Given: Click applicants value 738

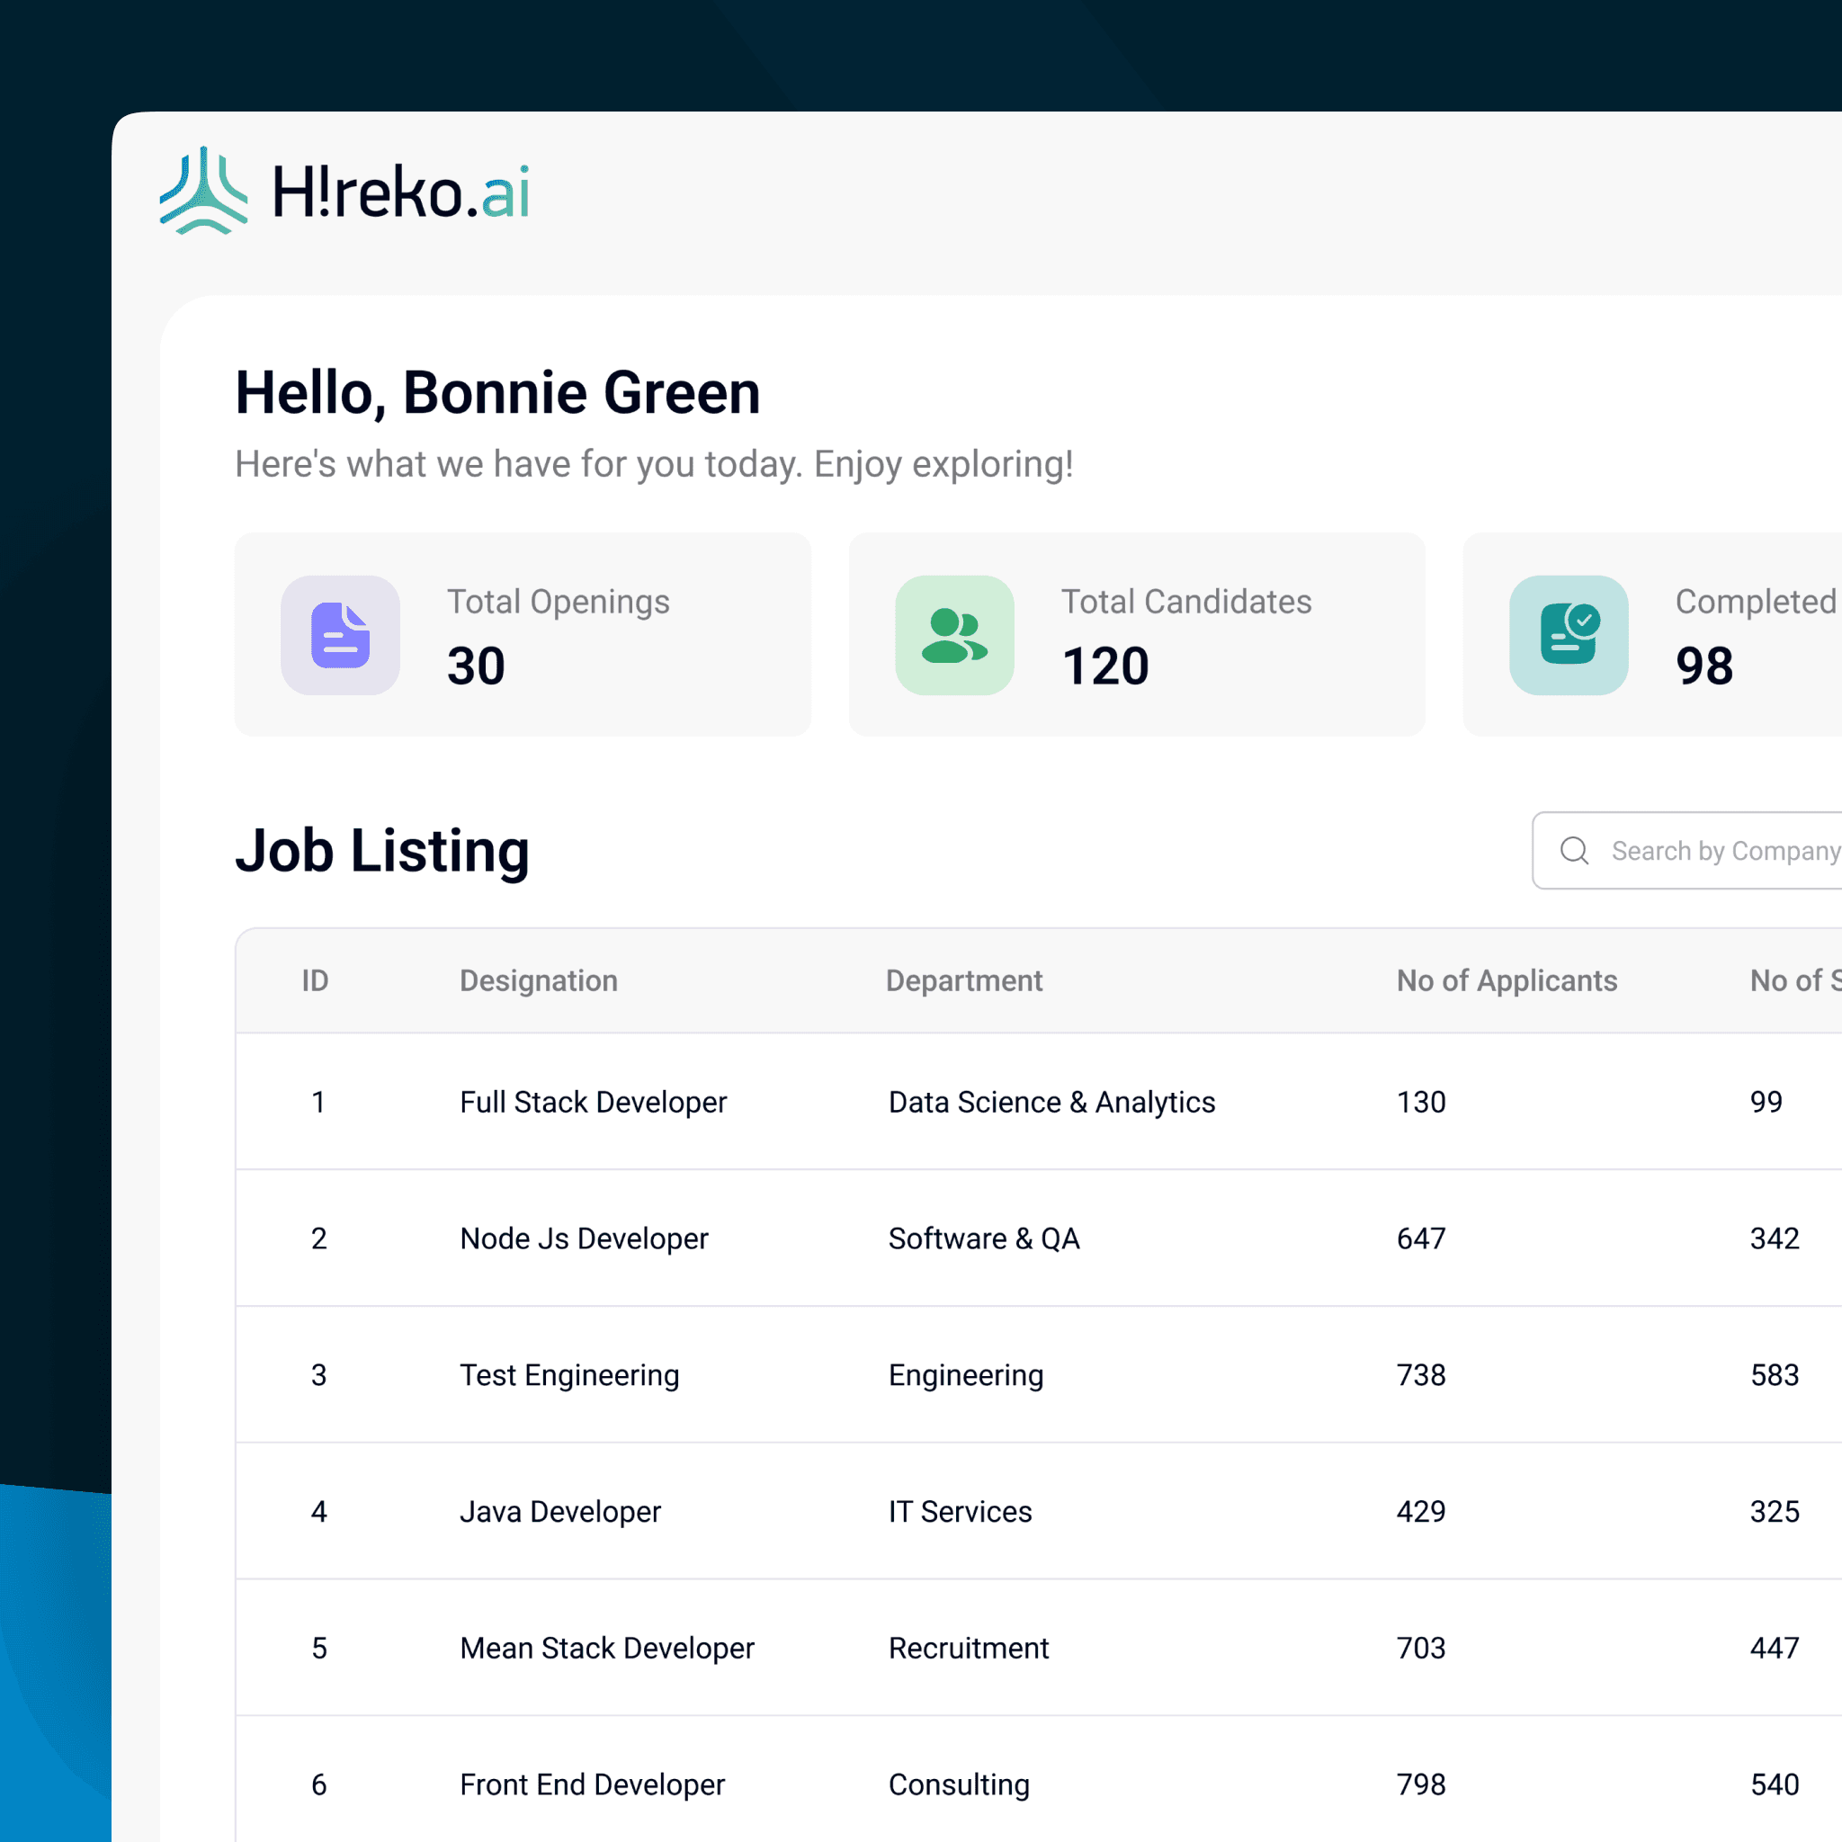Looking at the screenshot, I should [x=1420, y=1375].
